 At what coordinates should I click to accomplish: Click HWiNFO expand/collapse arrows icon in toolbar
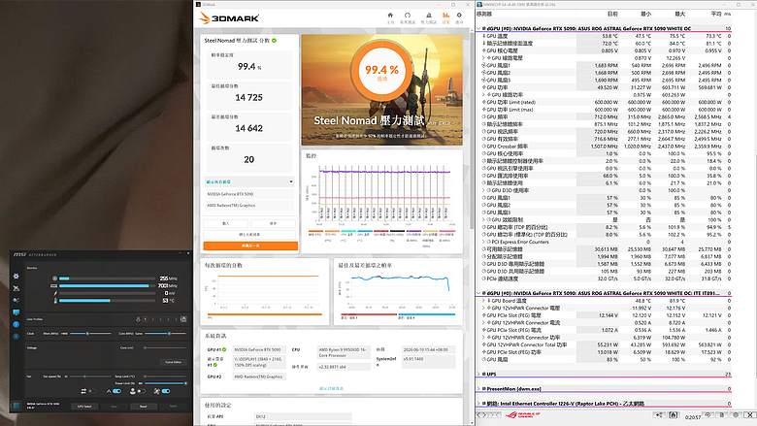point(481,415)
